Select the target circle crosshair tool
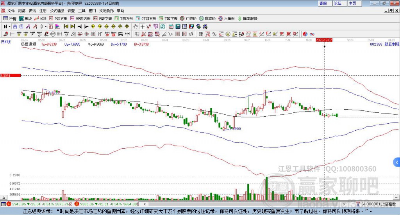The image size is (400, 215). pyautogui.click(x=80, y=34)
